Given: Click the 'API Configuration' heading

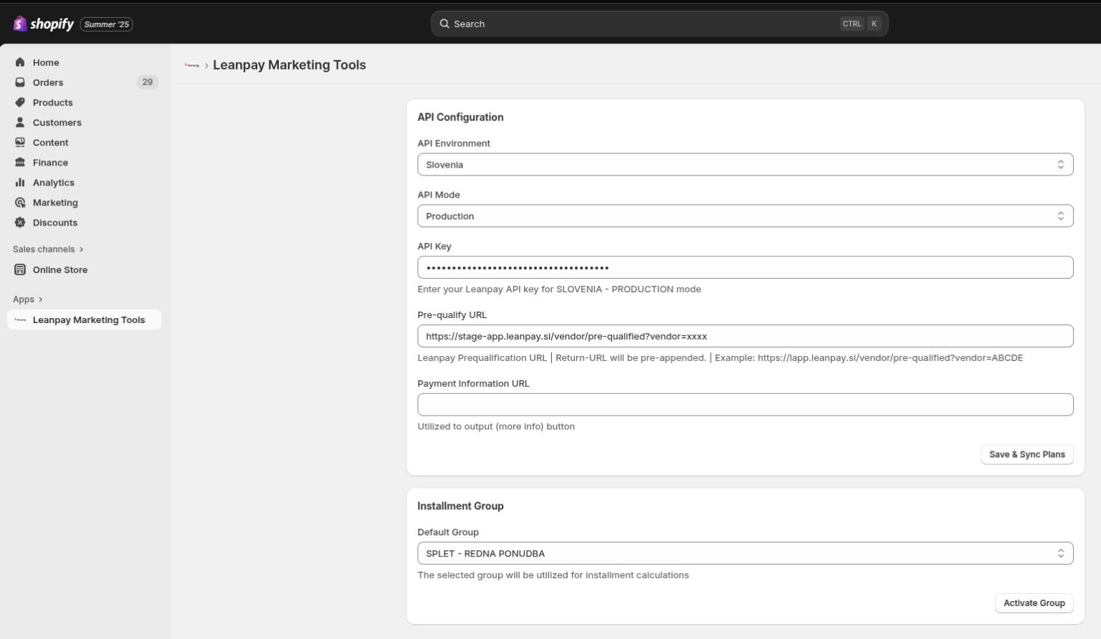Looking at the screenshot, I should [x=461, y=117].
